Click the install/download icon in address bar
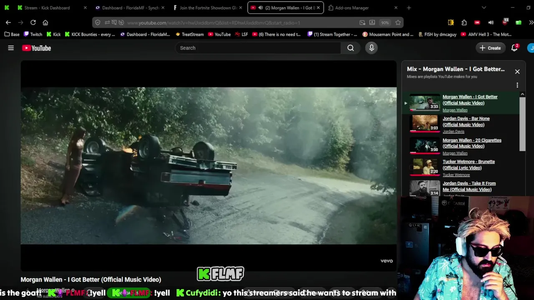534x300 pixels. 372,22
